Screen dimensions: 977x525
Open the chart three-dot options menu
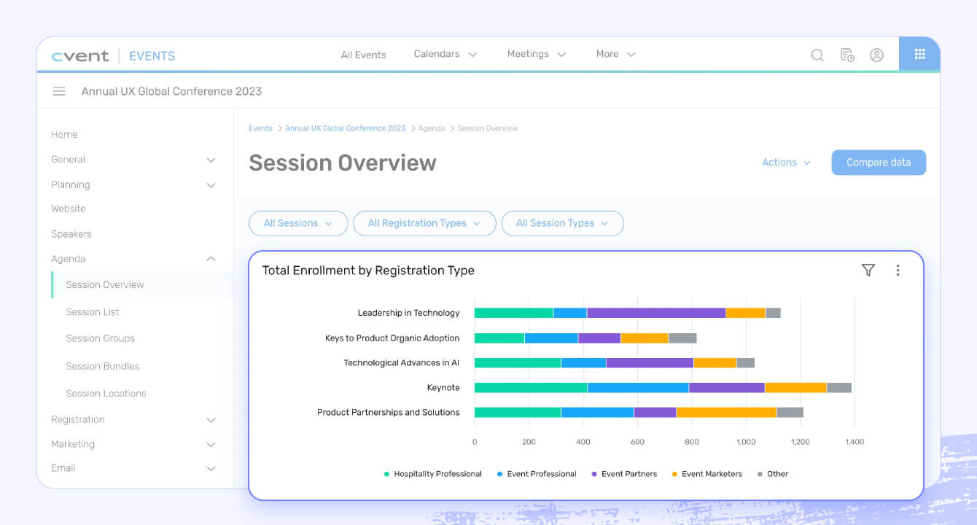(898, 270)
